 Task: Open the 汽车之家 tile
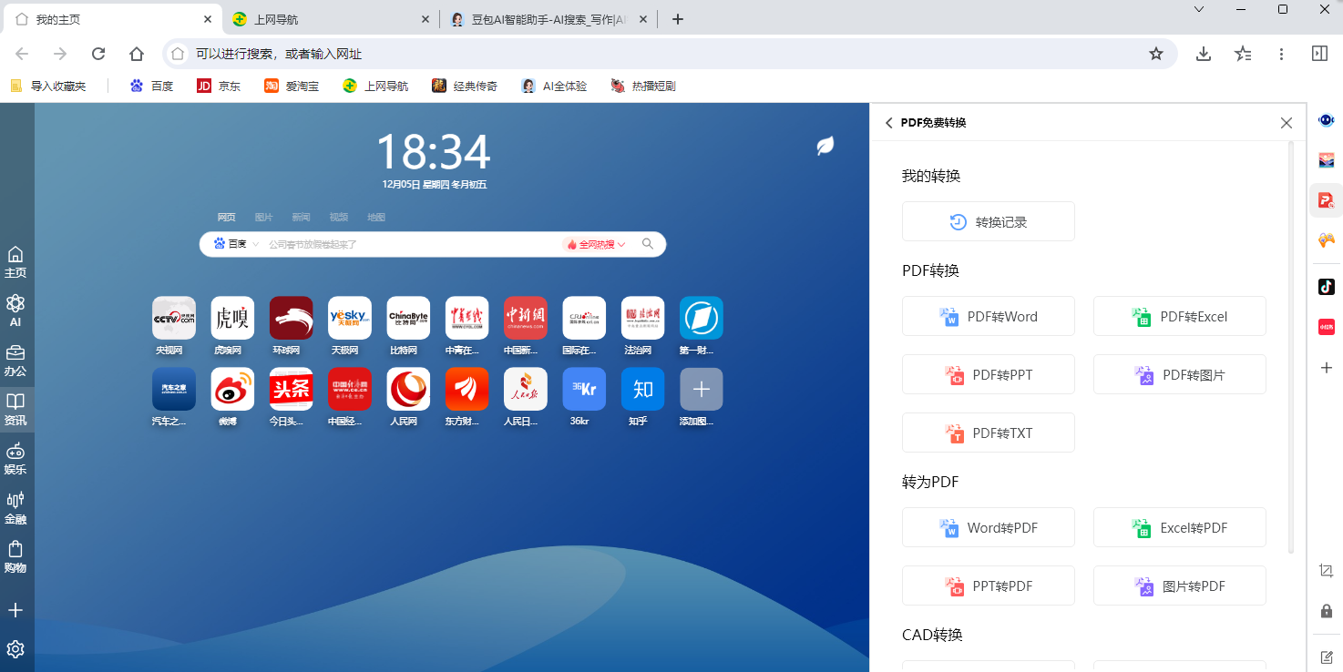coord(174,389)
